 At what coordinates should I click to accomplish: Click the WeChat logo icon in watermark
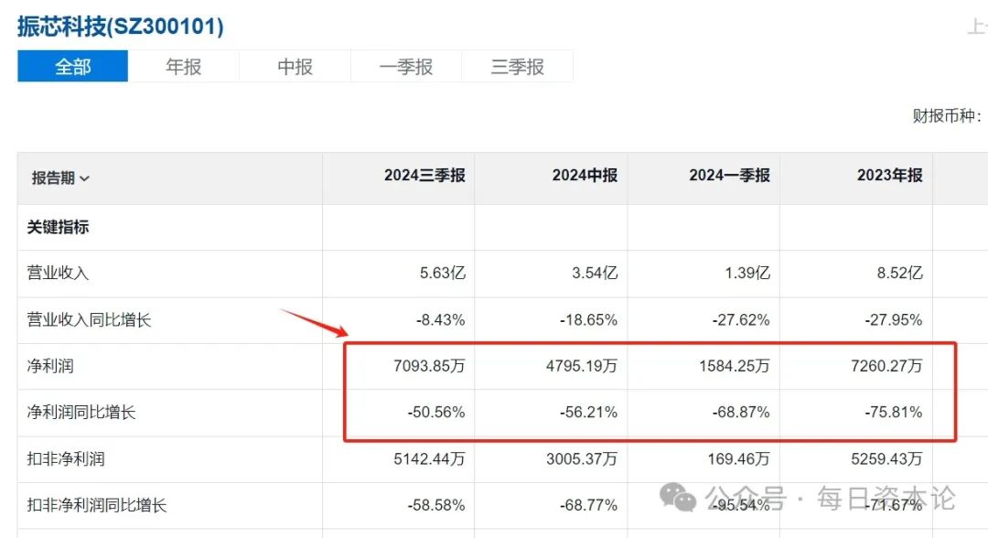[679, 497]
